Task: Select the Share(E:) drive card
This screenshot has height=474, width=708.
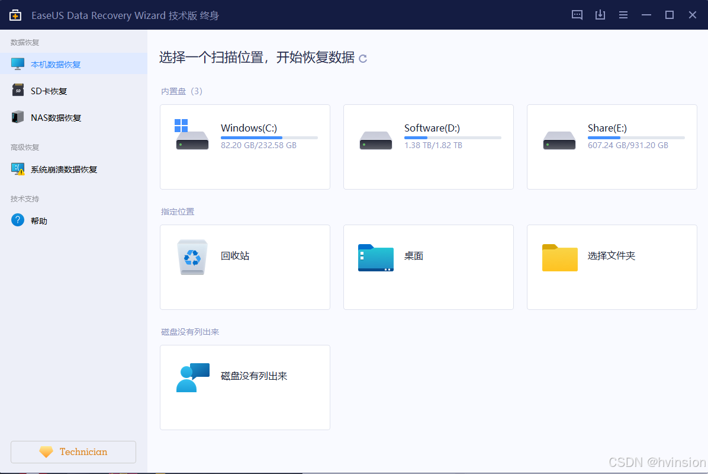Action: (612, 147)
